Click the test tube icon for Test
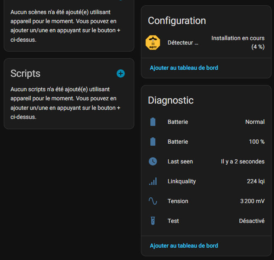This screenshot has width=274, height=260. (153, 221)
